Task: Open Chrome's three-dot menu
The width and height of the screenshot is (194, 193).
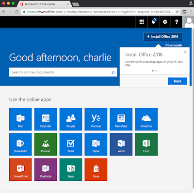Action: 191,12
